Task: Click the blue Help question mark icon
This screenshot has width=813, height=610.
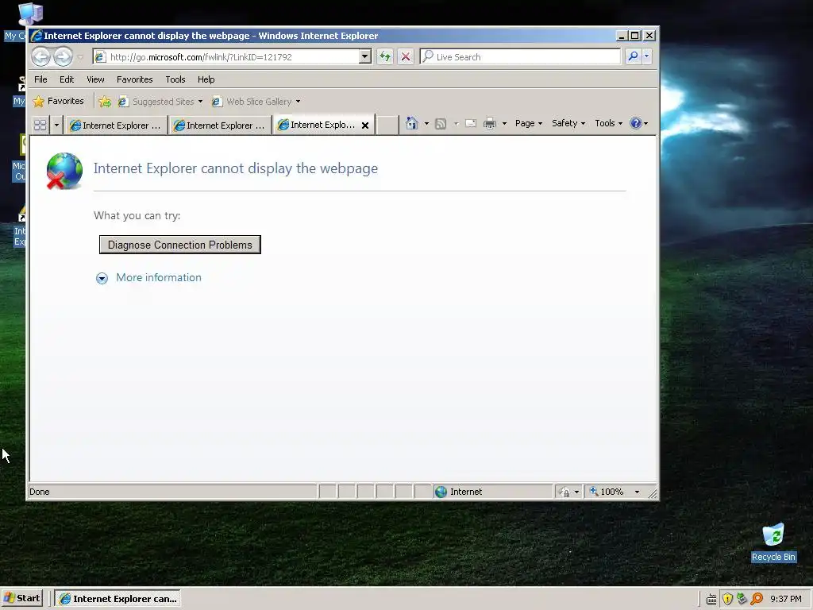Action: point(636,123)
